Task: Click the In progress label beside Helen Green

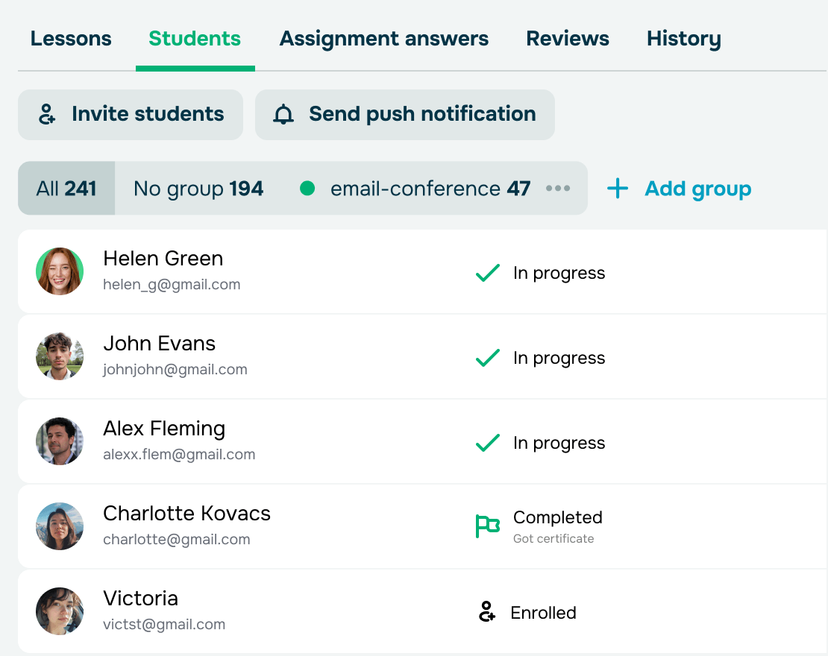Action: [559, 273]
